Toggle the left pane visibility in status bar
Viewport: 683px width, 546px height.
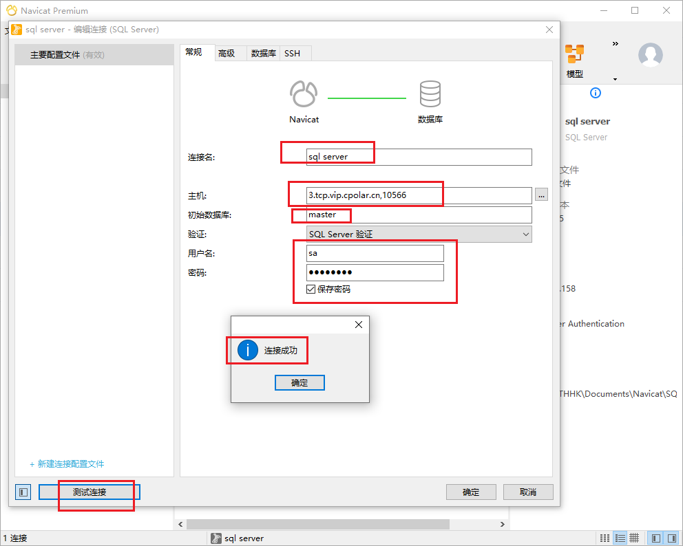click(655, 538)
